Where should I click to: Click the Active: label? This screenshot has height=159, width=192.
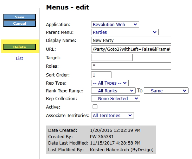[53, 107]
